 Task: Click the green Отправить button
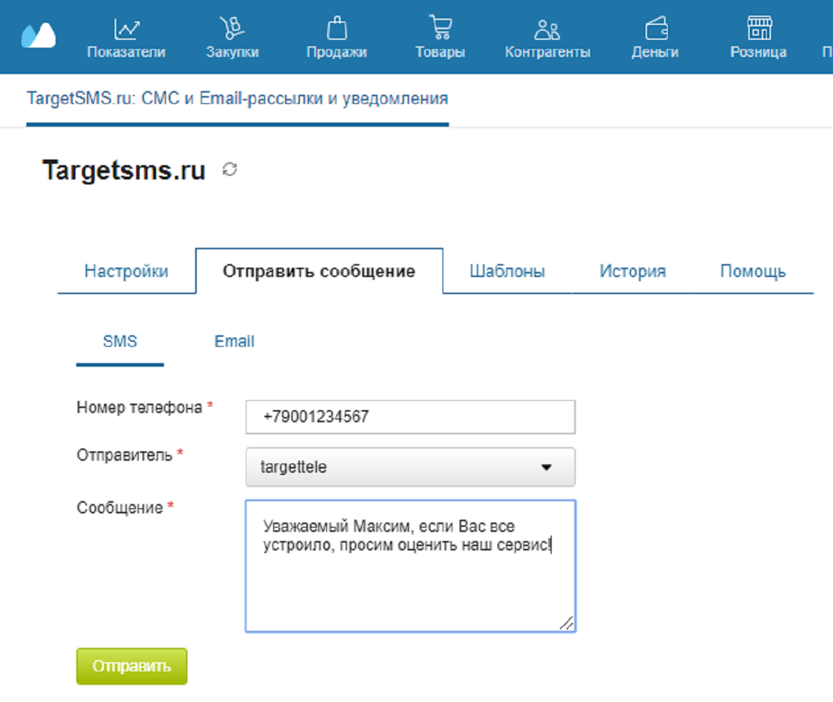pyautogui.click(x=132, y=666)
